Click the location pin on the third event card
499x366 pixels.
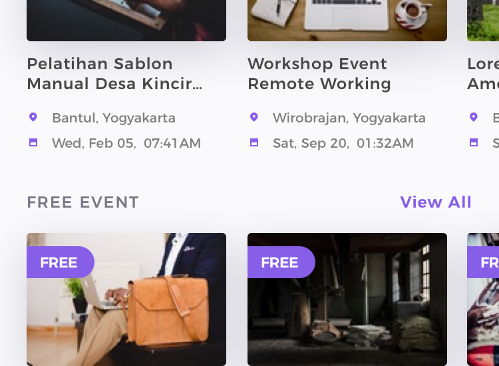(x=474, y=117)
